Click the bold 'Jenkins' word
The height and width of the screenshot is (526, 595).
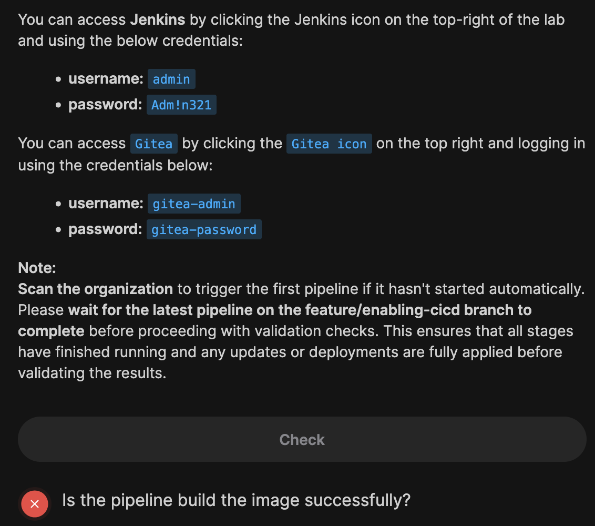point(157,20)
